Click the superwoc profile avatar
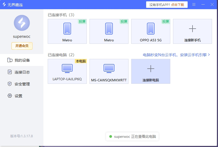This screenshot has width=218, height=147. tap(22, 23)
